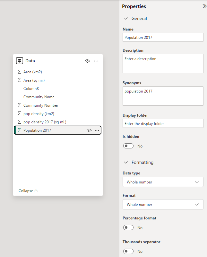Open more options for the Data table
This screenshot has height=257, width=207.
coord(96,61)
